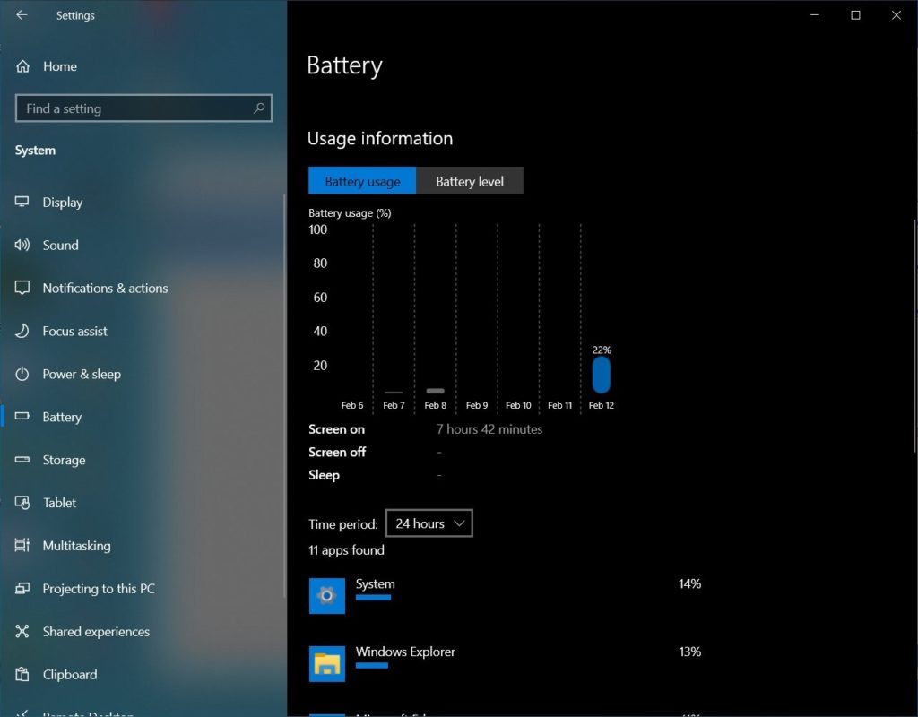The image size is (918, 717).
Task: Open the System app battery icon
Action: (326, 595)
